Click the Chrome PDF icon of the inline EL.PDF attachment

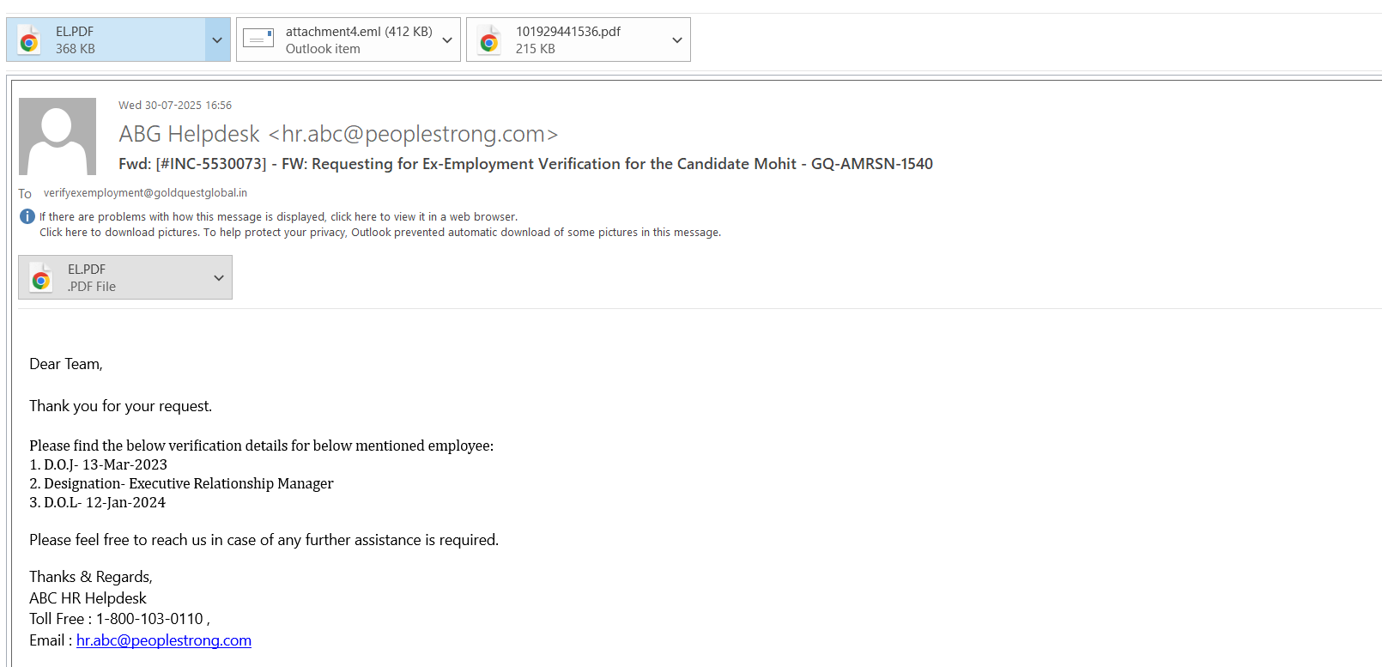pos(41,278)
